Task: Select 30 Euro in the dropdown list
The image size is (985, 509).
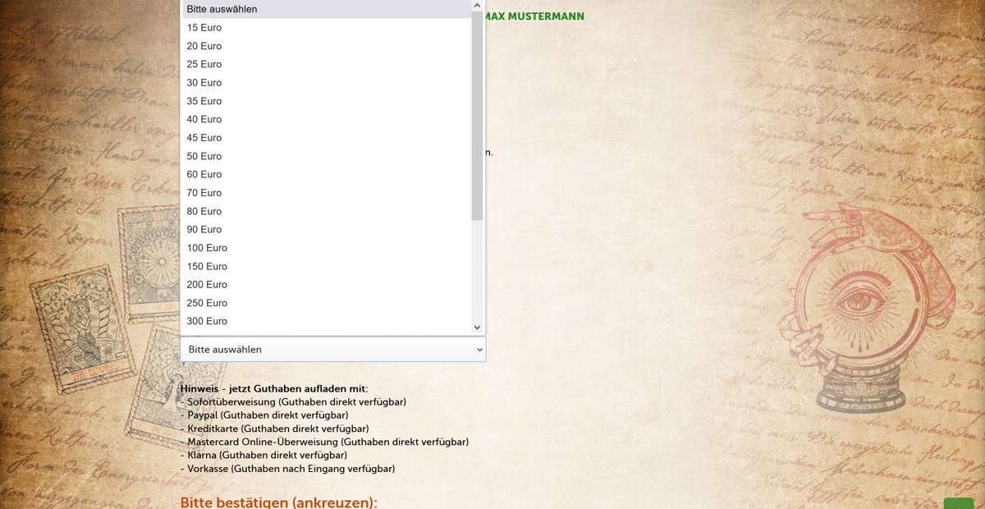Action: click(x=204, y=83)
